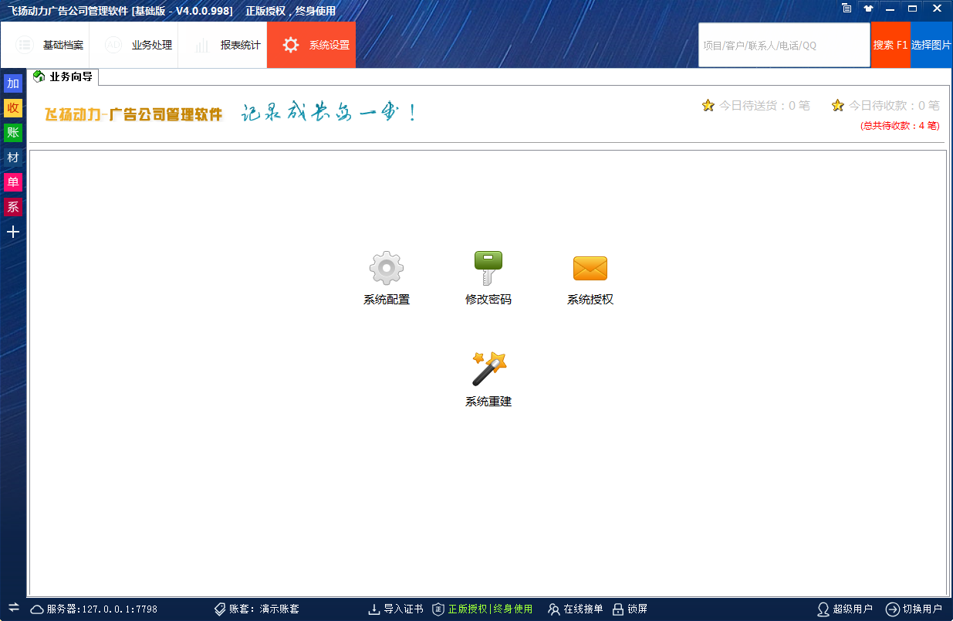
Task: Click the blue 加 sidebar icon
Action: pos(13,83)
